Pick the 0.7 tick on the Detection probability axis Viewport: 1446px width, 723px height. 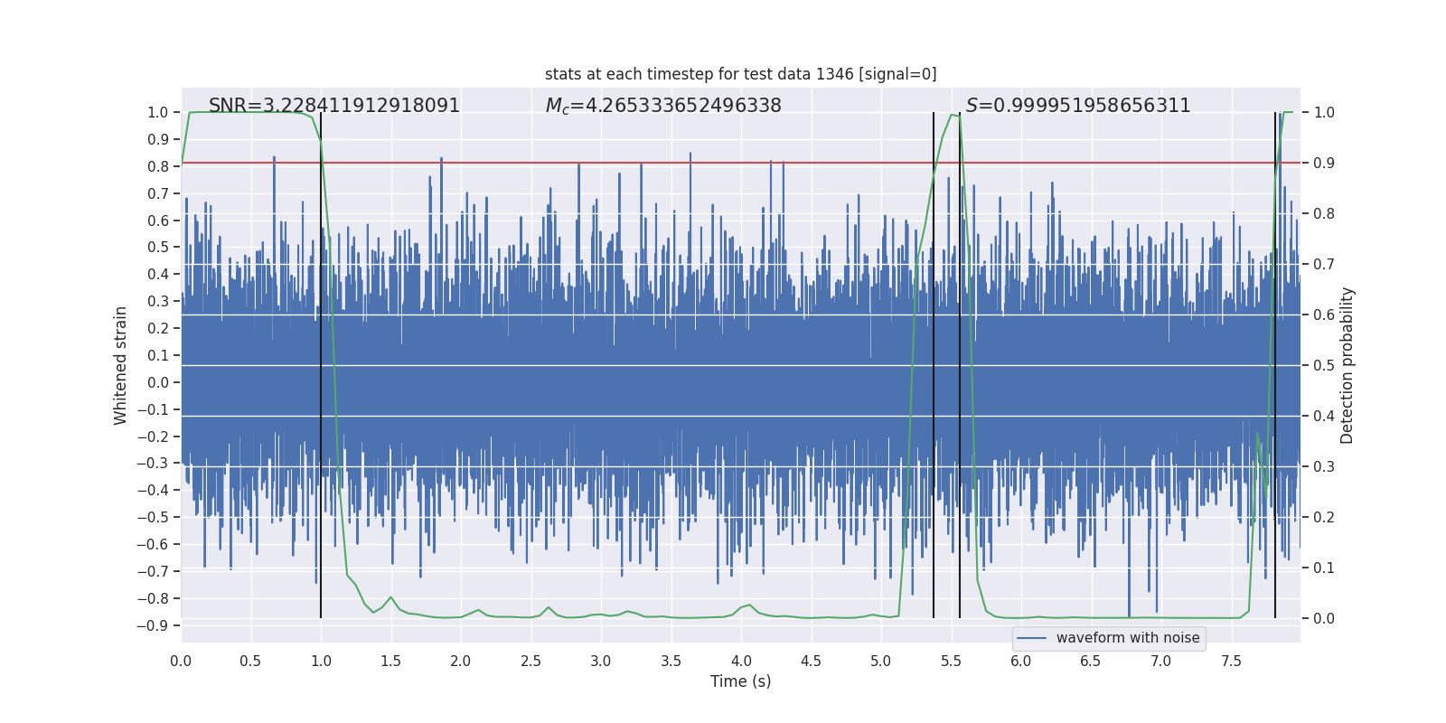[x=1324, y=265]
